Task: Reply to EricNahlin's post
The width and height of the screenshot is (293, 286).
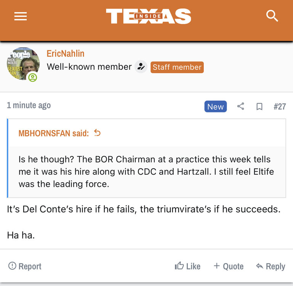Action: click(x=271, y=266)
